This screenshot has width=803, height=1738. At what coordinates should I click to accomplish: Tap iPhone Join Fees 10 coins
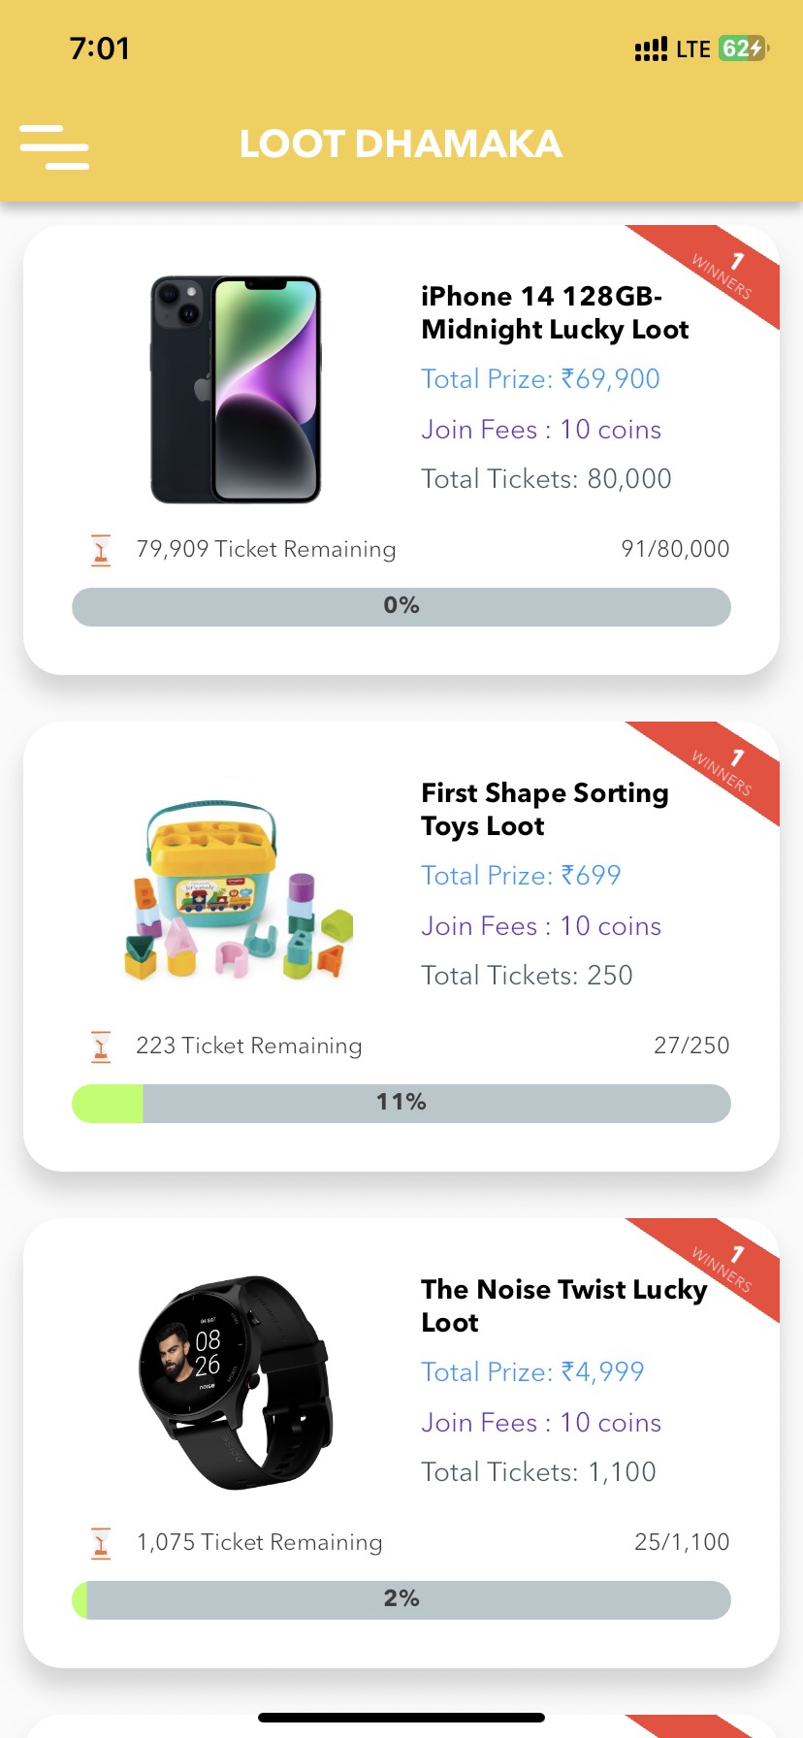[x=541, y=430]
